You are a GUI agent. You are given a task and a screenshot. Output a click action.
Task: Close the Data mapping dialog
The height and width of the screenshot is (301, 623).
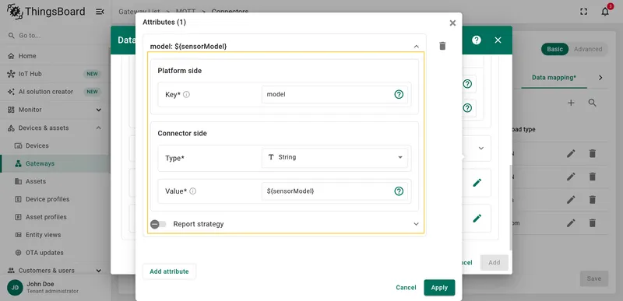(498, 40)
